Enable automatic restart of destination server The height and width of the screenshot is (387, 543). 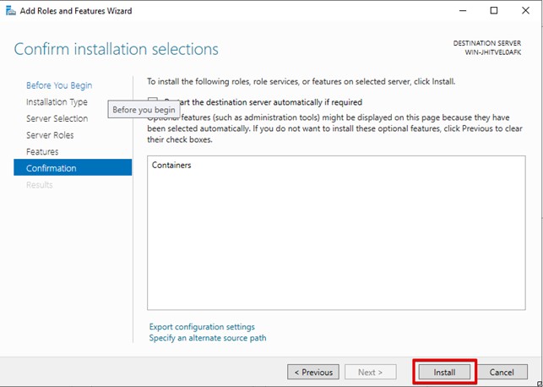153,102
